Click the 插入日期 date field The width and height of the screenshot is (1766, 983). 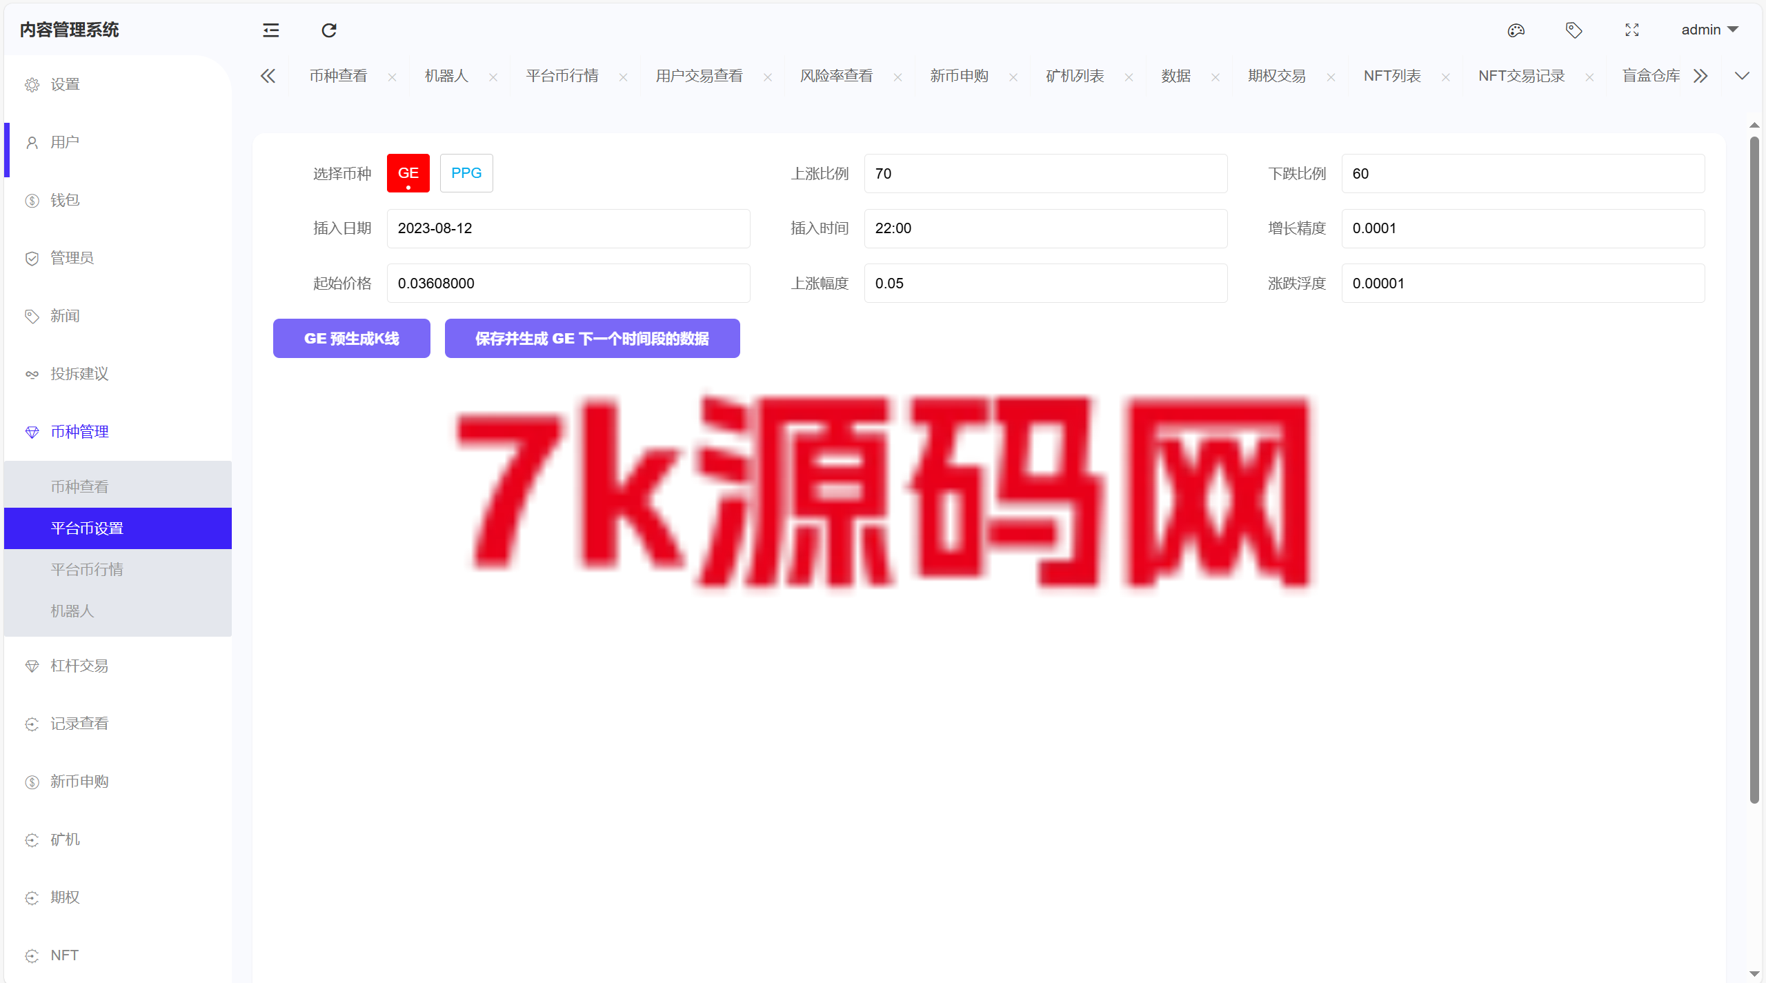[568, 228]
